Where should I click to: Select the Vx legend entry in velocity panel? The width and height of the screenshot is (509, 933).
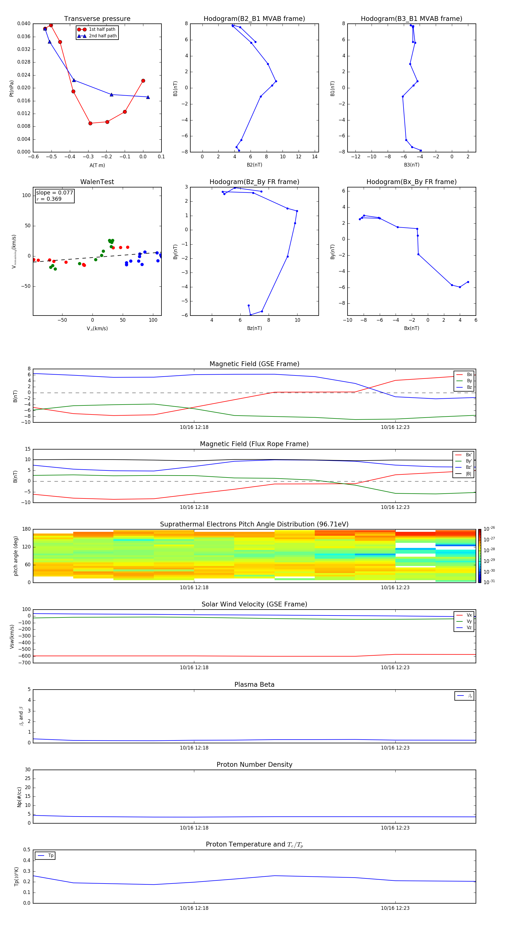point(464,615)
